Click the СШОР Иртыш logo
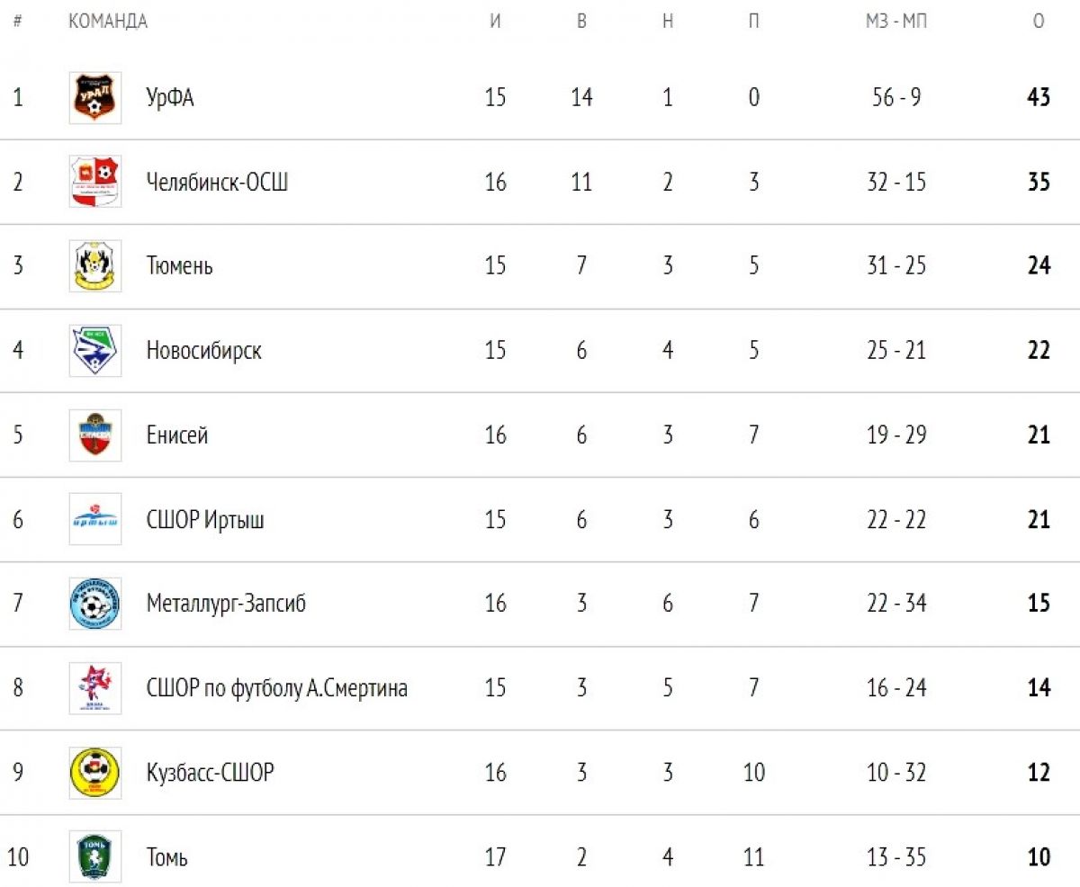Image resolution: width=1080 pixels, height=887 pixels. tap(95, 519)
